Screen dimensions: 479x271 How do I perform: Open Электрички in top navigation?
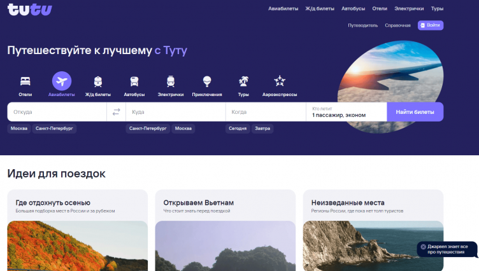click(x=409, y=8)
